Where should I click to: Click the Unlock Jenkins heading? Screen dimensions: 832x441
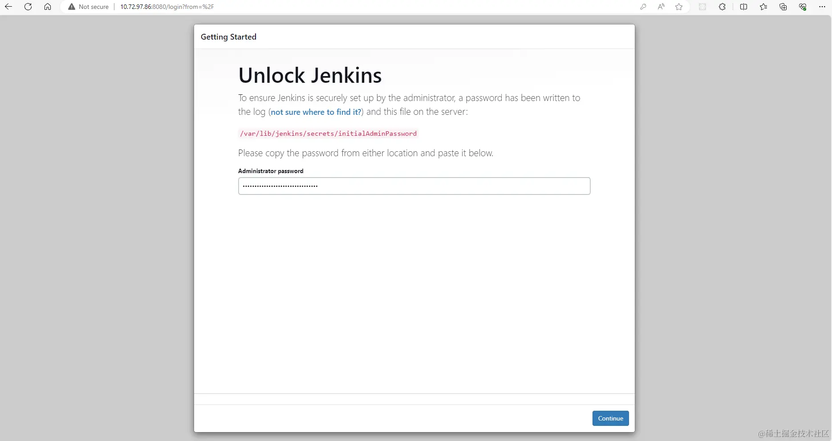pyautogui.click(x=310, y=75)
